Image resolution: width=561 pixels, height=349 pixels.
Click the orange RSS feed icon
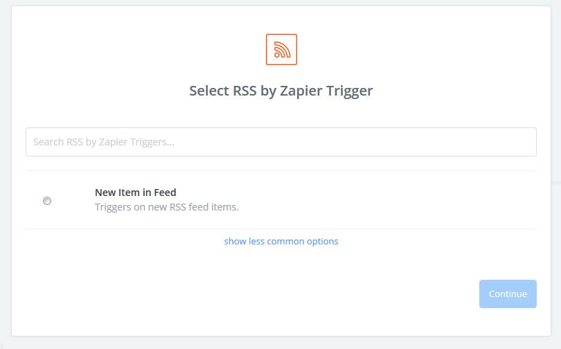pos(281,49)
